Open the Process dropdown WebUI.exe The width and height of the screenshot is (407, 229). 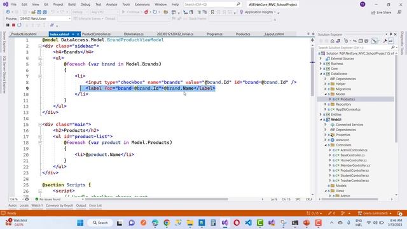(45, 18)
